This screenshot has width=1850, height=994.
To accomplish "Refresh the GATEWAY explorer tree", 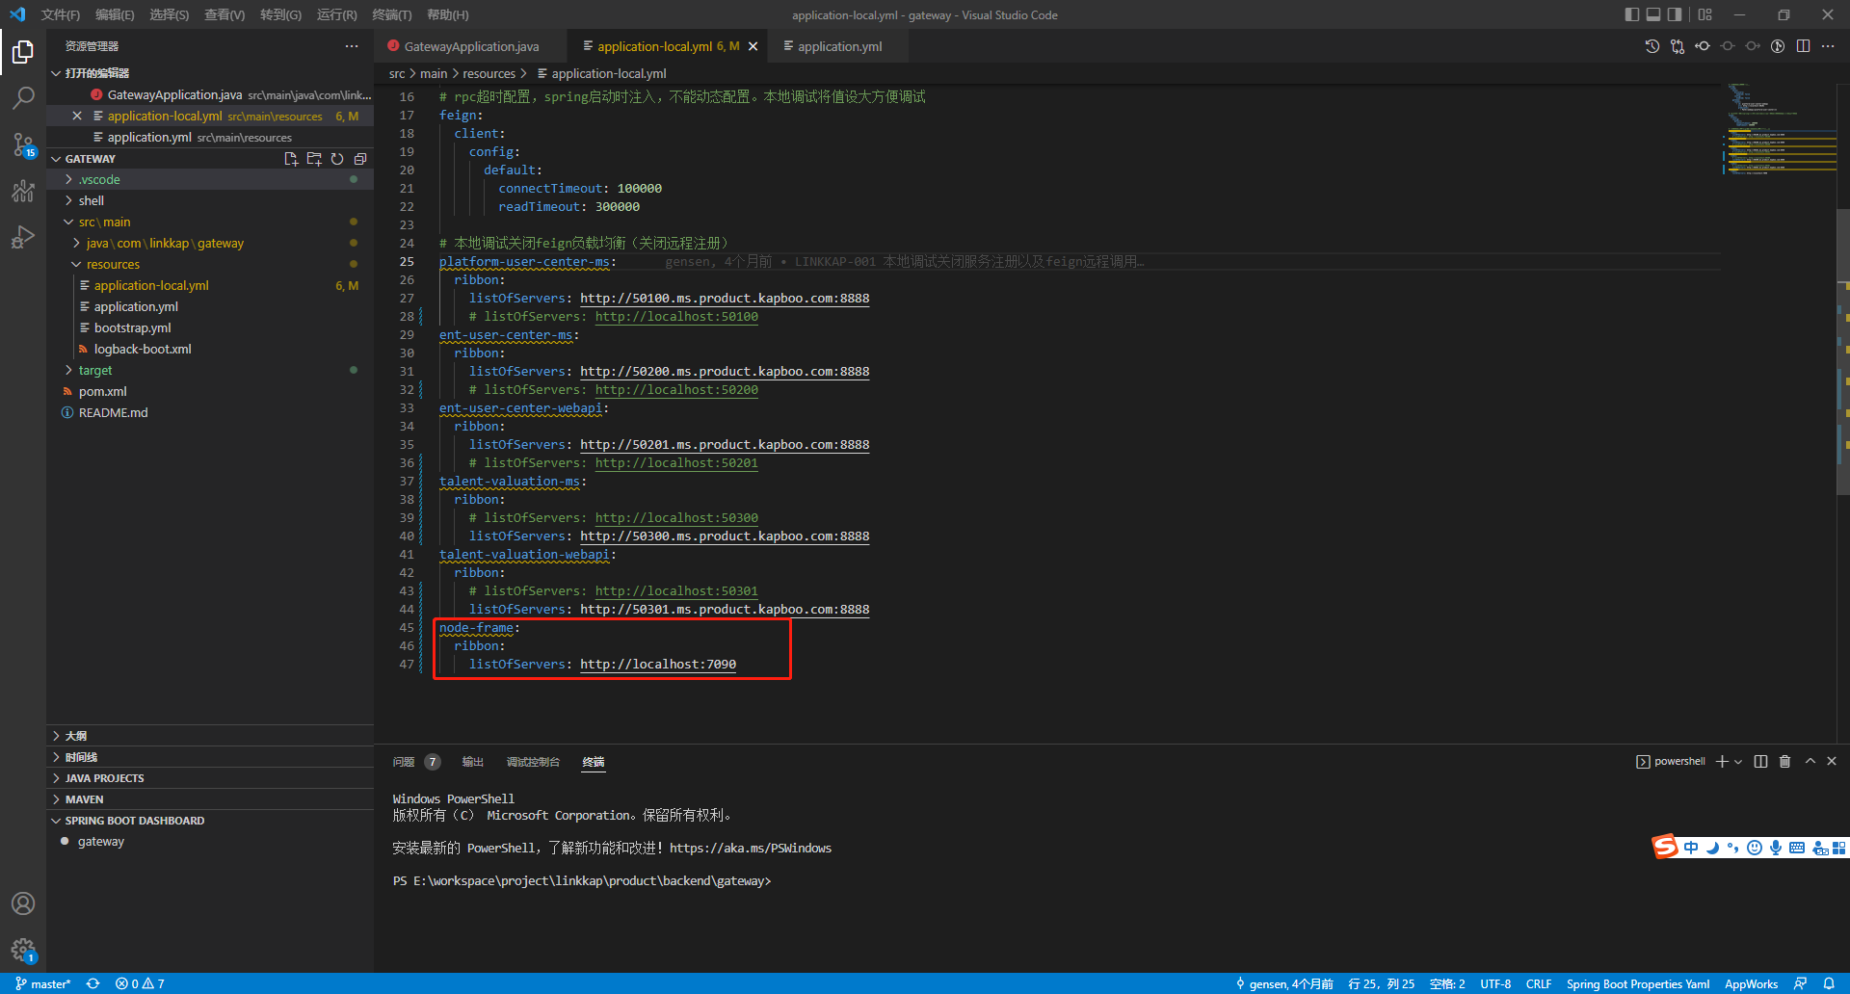I will click(x=337, y=159).
